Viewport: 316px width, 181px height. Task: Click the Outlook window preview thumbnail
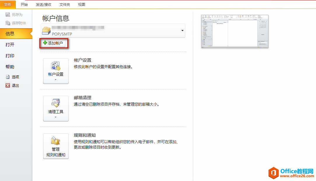point(235,31)
